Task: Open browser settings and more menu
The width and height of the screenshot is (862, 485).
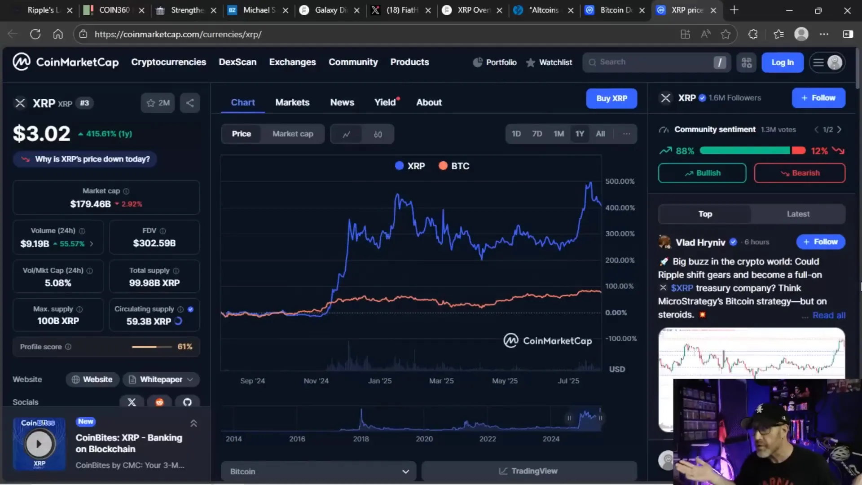Action: (x=824, y=34)
